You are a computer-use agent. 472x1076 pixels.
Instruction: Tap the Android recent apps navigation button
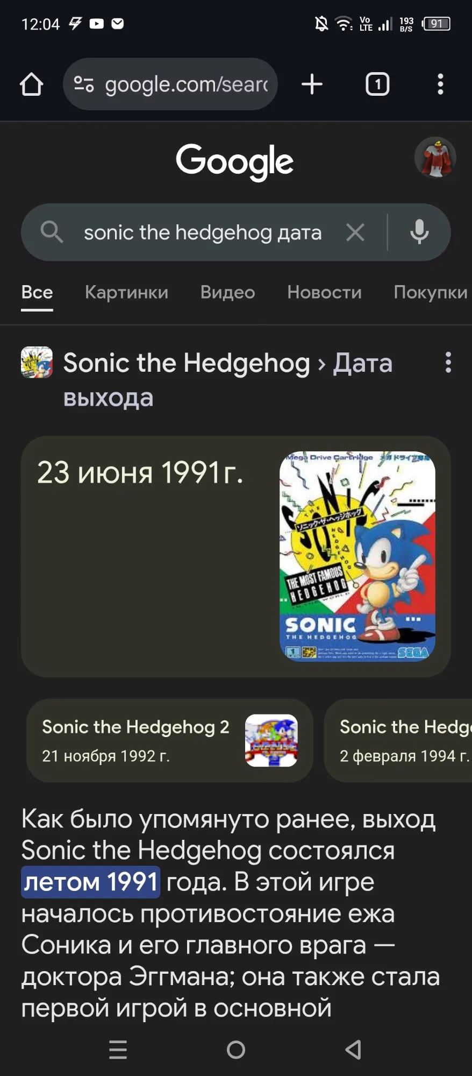point(118,1050)
